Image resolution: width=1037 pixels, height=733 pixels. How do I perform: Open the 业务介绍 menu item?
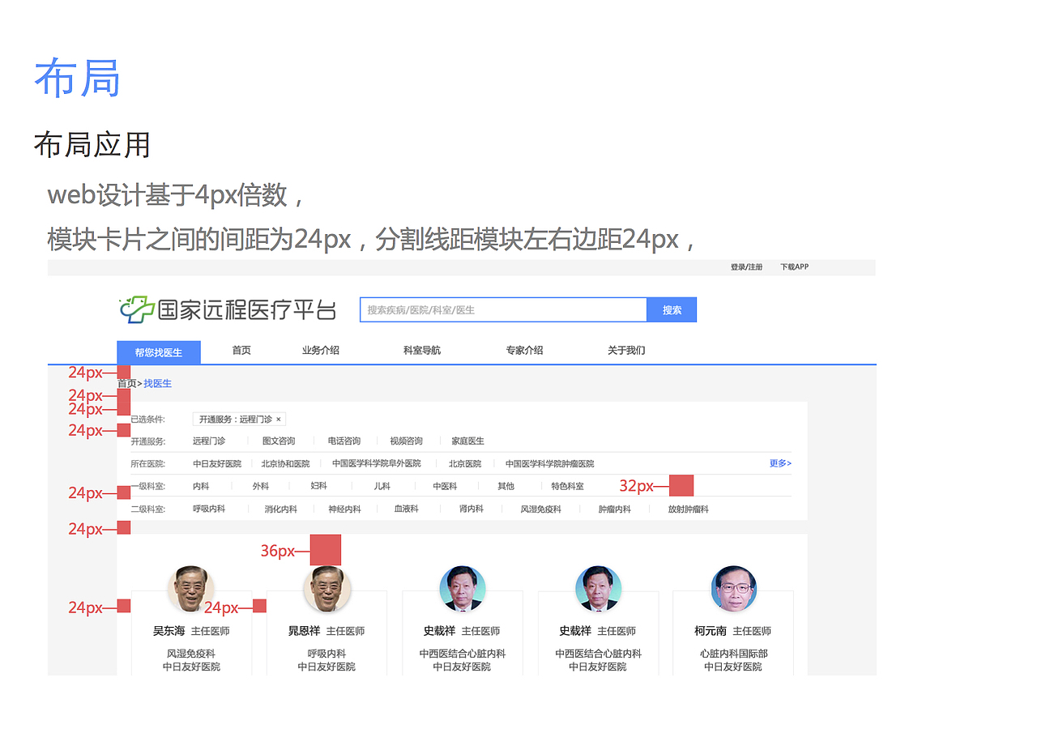pos(319,350)
